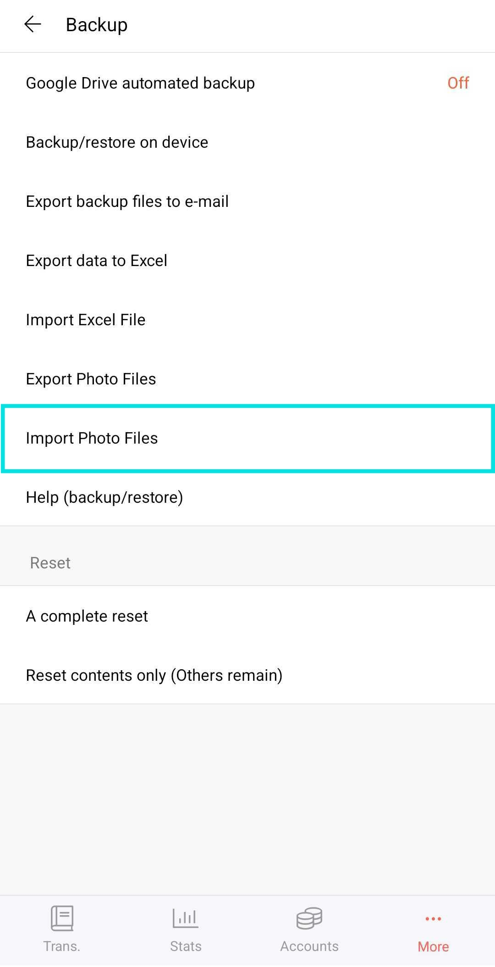The image size is (495, 967).
Task: Open Help (backup/restore) link
Action: pyautogui.click(x=247, y=497)
